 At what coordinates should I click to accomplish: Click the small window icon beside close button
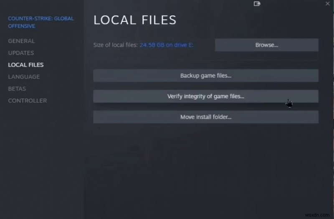[x=257, y=4]
